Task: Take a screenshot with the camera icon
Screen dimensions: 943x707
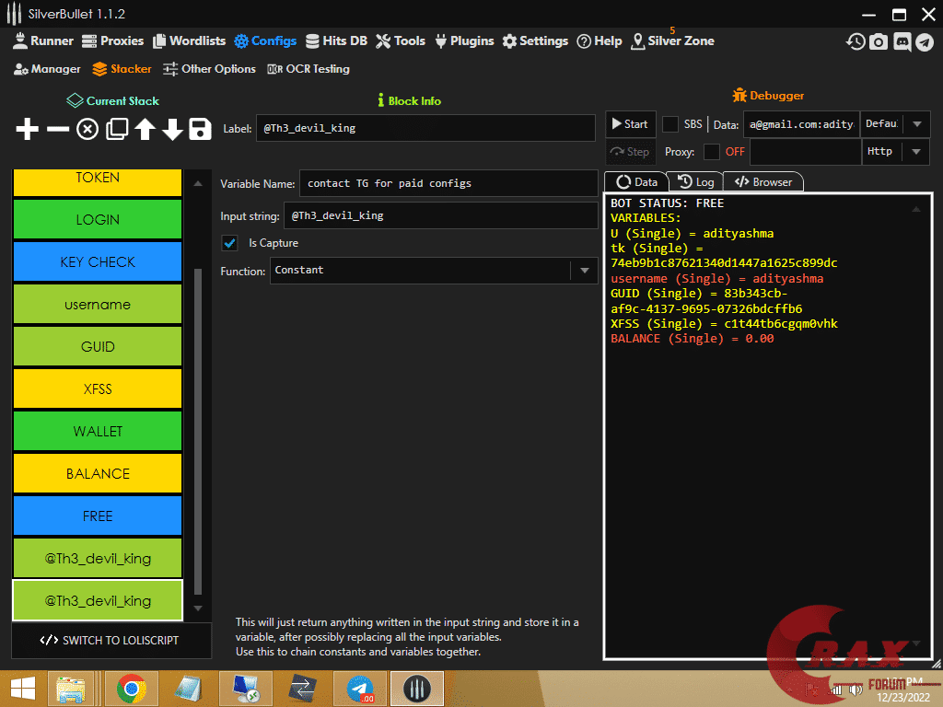Action: point(879,41)
